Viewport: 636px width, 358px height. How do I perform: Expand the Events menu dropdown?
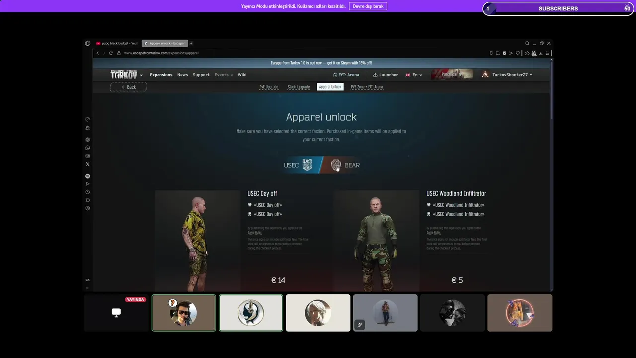(224, 75)
